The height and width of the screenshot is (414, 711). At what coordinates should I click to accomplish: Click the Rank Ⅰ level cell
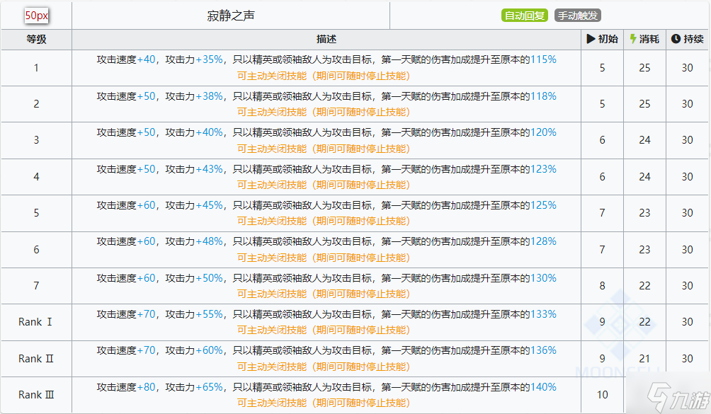coord(36,322)
